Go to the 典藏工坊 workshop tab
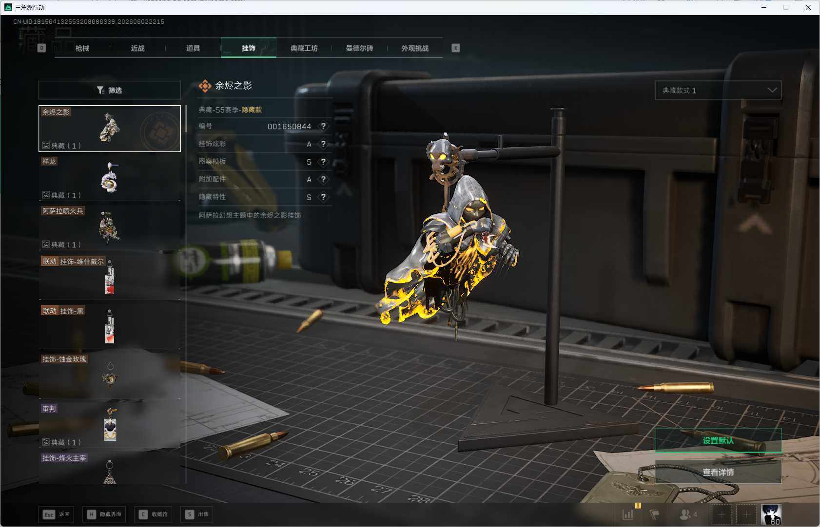This screenshot has width=820, height=527. pos(304,48)
